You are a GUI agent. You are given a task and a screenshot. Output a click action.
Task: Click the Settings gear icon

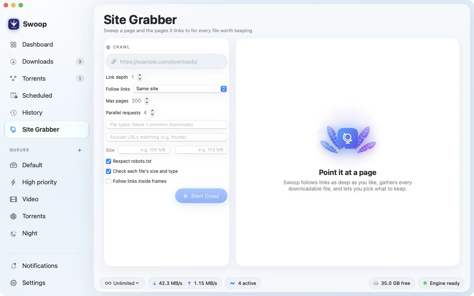[x=13, y=283]
